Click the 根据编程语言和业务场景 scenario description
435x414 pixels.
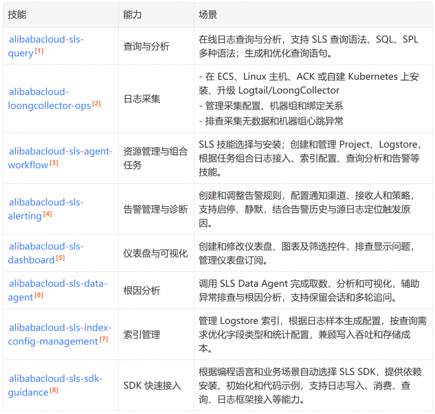[x=310, y=385]
